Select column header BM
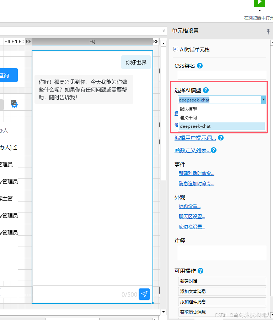 coord(7,42)
